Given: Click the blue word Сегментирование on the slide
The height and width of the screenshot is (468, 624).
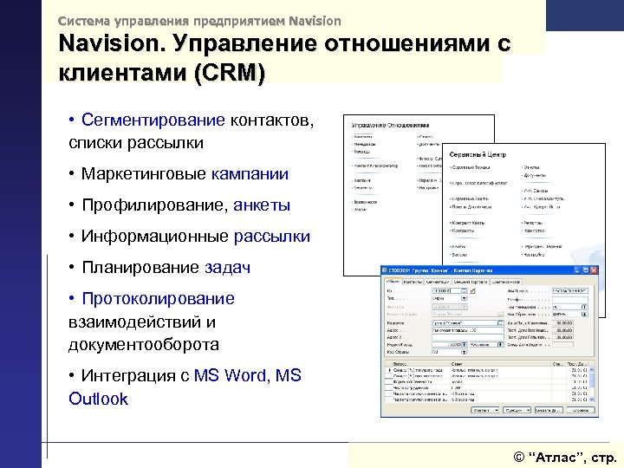Looking at the screenshot, I should click(x=153, y=120).
